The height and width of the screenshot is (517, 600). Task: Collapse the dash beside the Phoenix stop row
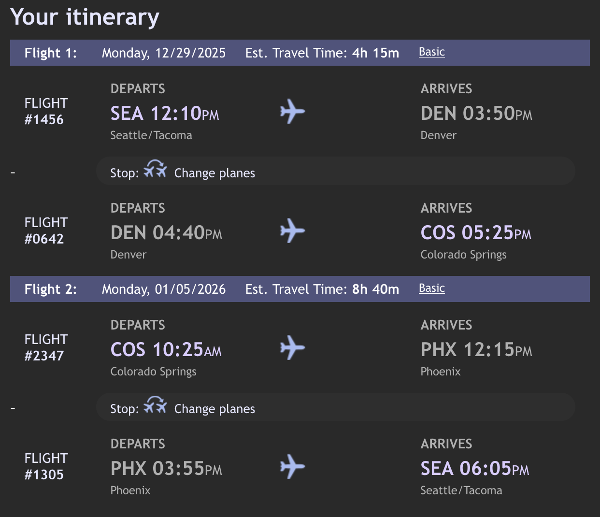coord(13,409)
